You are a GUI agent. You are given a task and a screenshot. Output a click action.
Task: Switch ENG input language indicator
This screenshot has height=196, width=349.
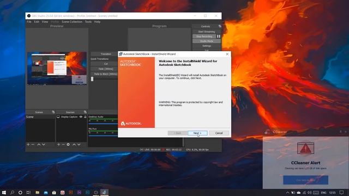tap(323, 193)
